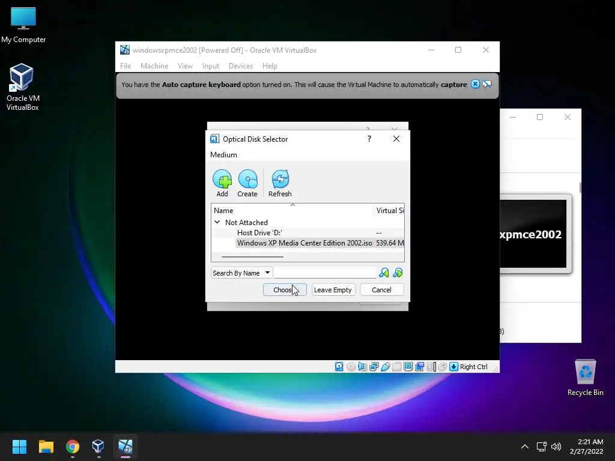Close the Optical Disk Selector dialog
This screenshot has height=461, width=615.
(x=396, y=139)
